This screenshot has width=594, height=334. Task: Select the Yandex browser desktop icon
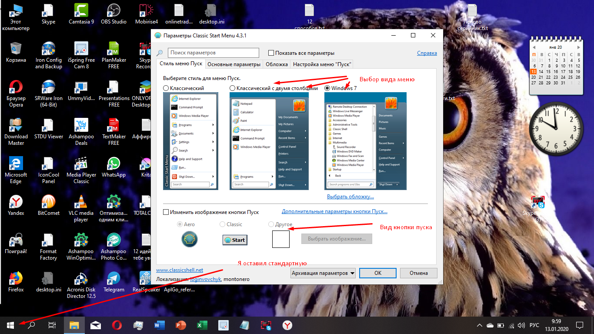(16, 205)
